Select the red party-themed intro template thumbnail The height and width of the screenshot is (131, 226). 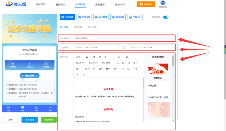point(158,70)
